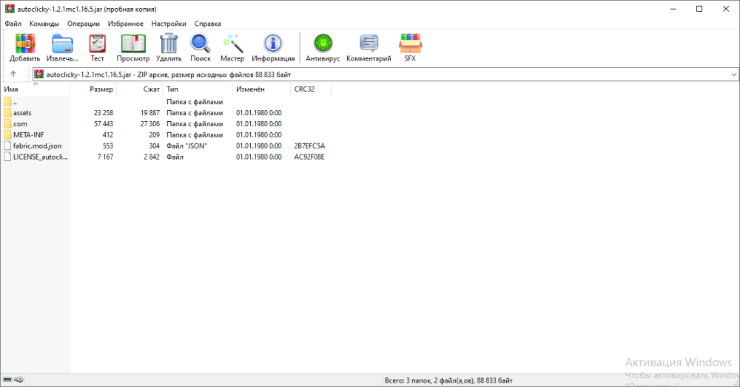The width and height of the screenshot is (740, 387).
Task: Click the size value 412
Action: (x=107, y=134)
